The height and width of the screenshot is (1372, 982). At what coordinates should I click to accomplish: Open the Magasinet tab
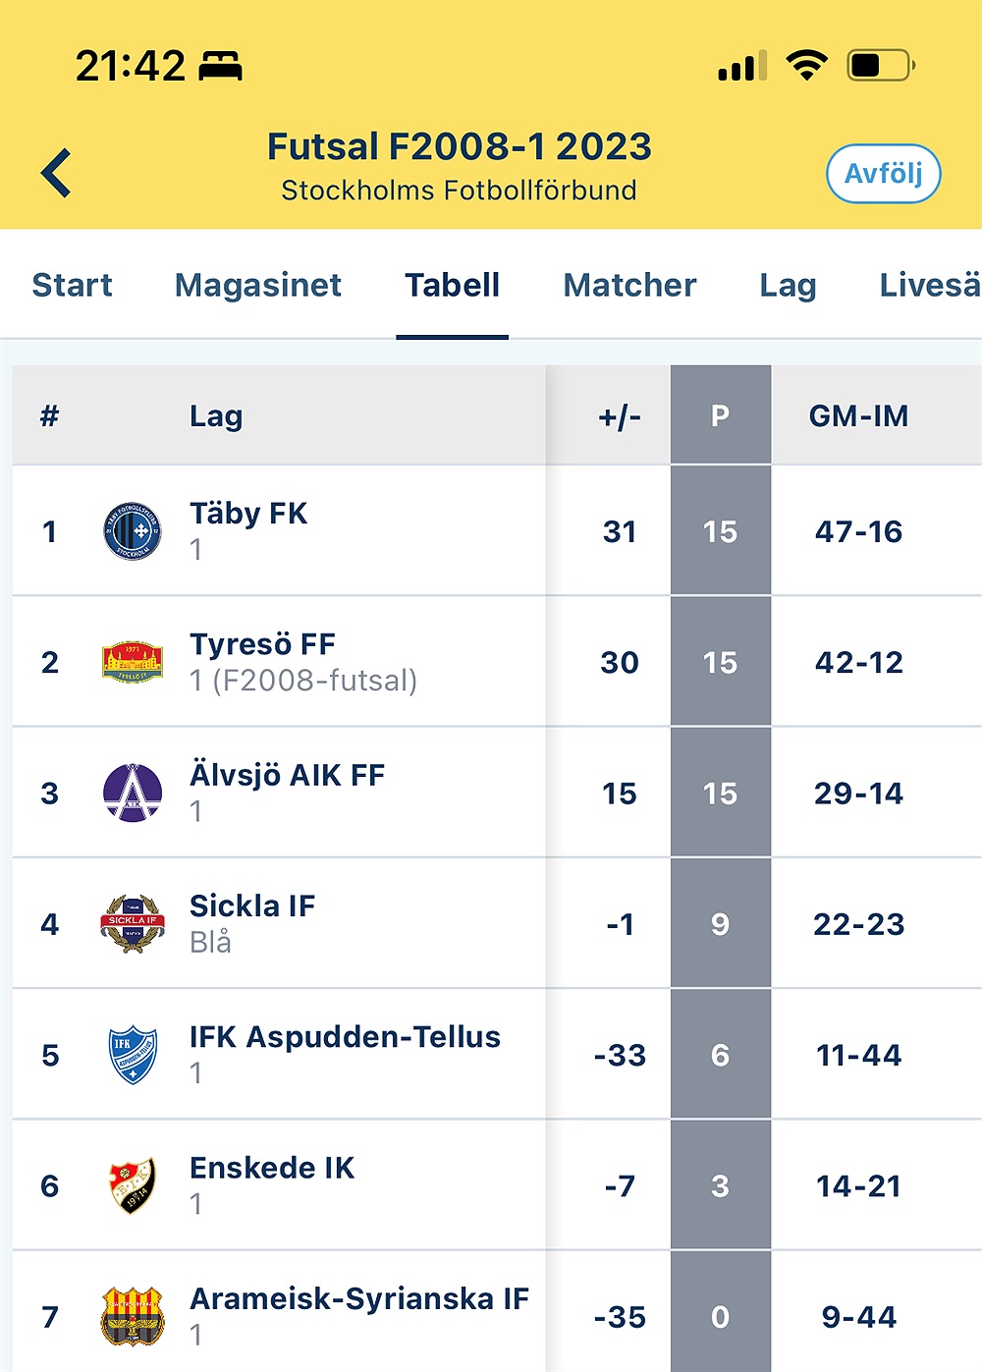pyautogui.click(x=258, y=285)
